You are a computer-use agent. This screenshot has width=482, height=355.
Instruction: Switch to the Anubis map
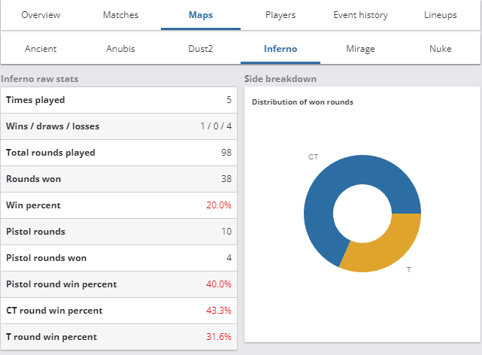(120, 49)
